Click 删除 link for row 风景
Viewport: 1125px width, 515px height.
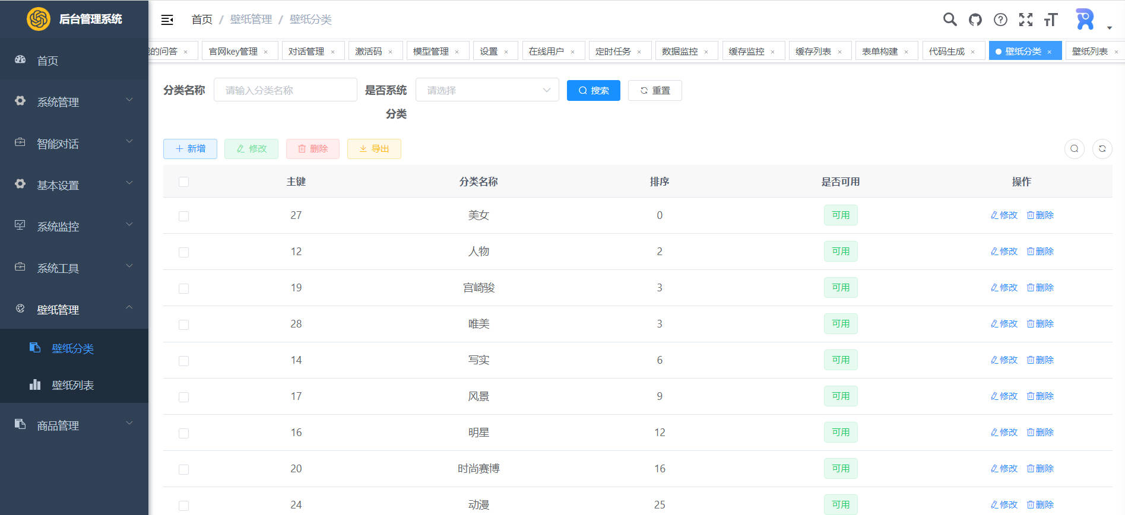(x=1040, y=396)
